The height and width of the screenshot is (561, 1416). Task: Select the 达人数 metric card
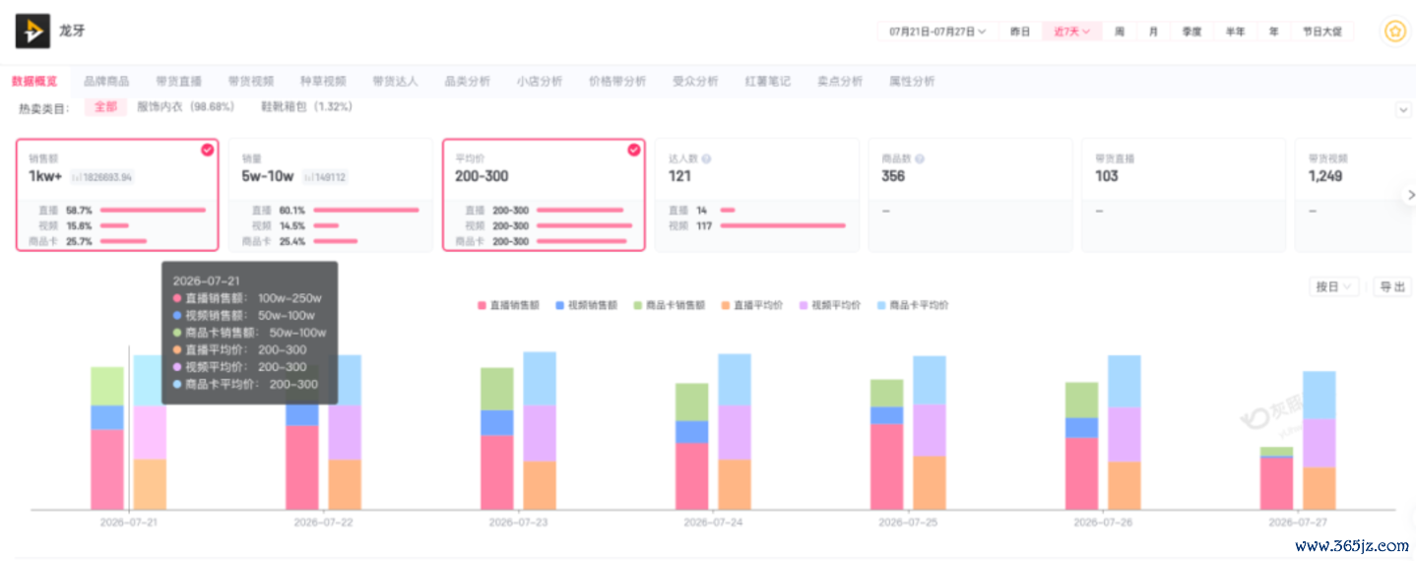tap(757, 195)
